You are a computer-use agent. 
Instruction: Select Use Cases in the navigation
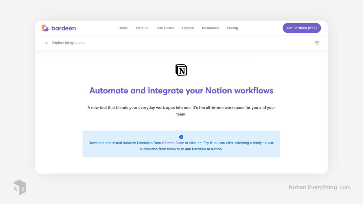(165, 28)
